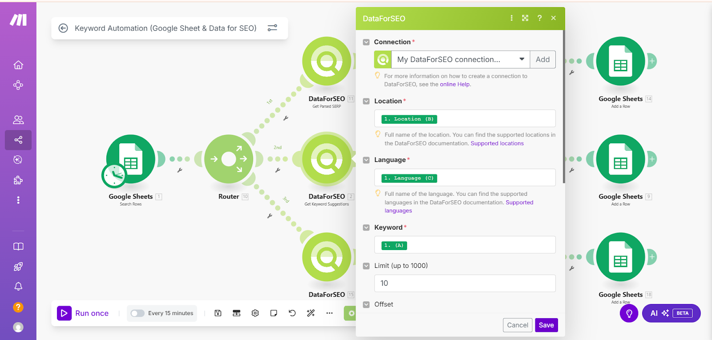The image size is (712, 340).
Task: Open the More dots in the sidebar
Action: [x=18, y=200]
